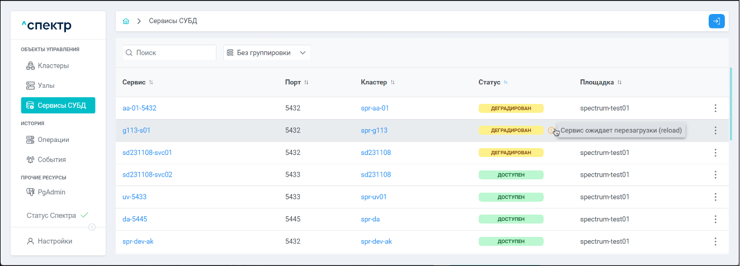The image size is (740, 266).
Task: Click the home icon in breadcrumb
Action: coord(126,21)
